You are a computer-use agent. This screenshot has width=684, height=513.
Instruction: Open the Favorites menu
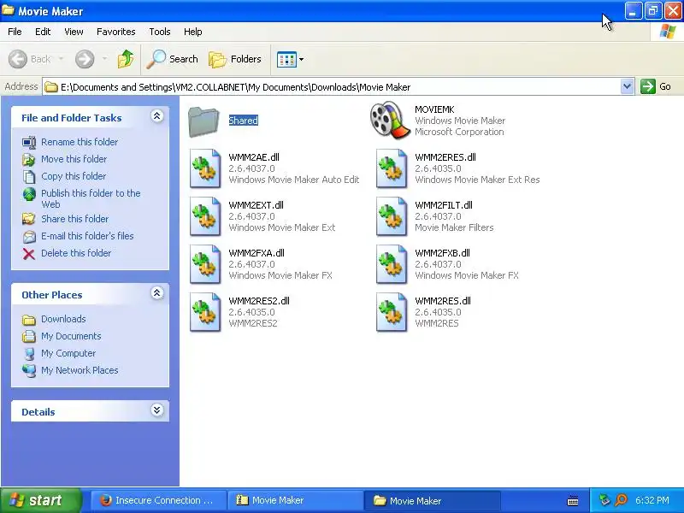(116, 32)
